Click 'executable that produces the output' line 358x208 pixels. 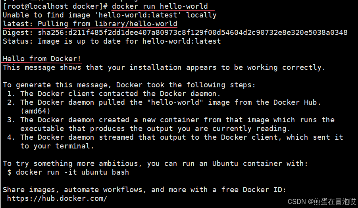tap(155, 129)
